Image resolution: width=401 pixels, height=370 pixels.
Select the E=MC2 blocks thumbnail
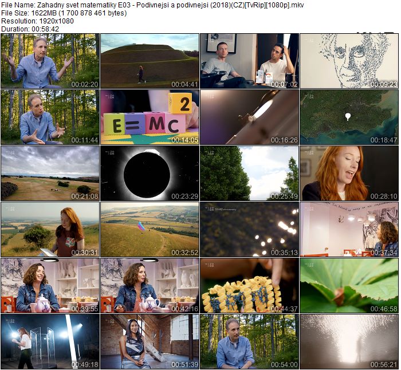pyautogui.click(x=150, y=117)
